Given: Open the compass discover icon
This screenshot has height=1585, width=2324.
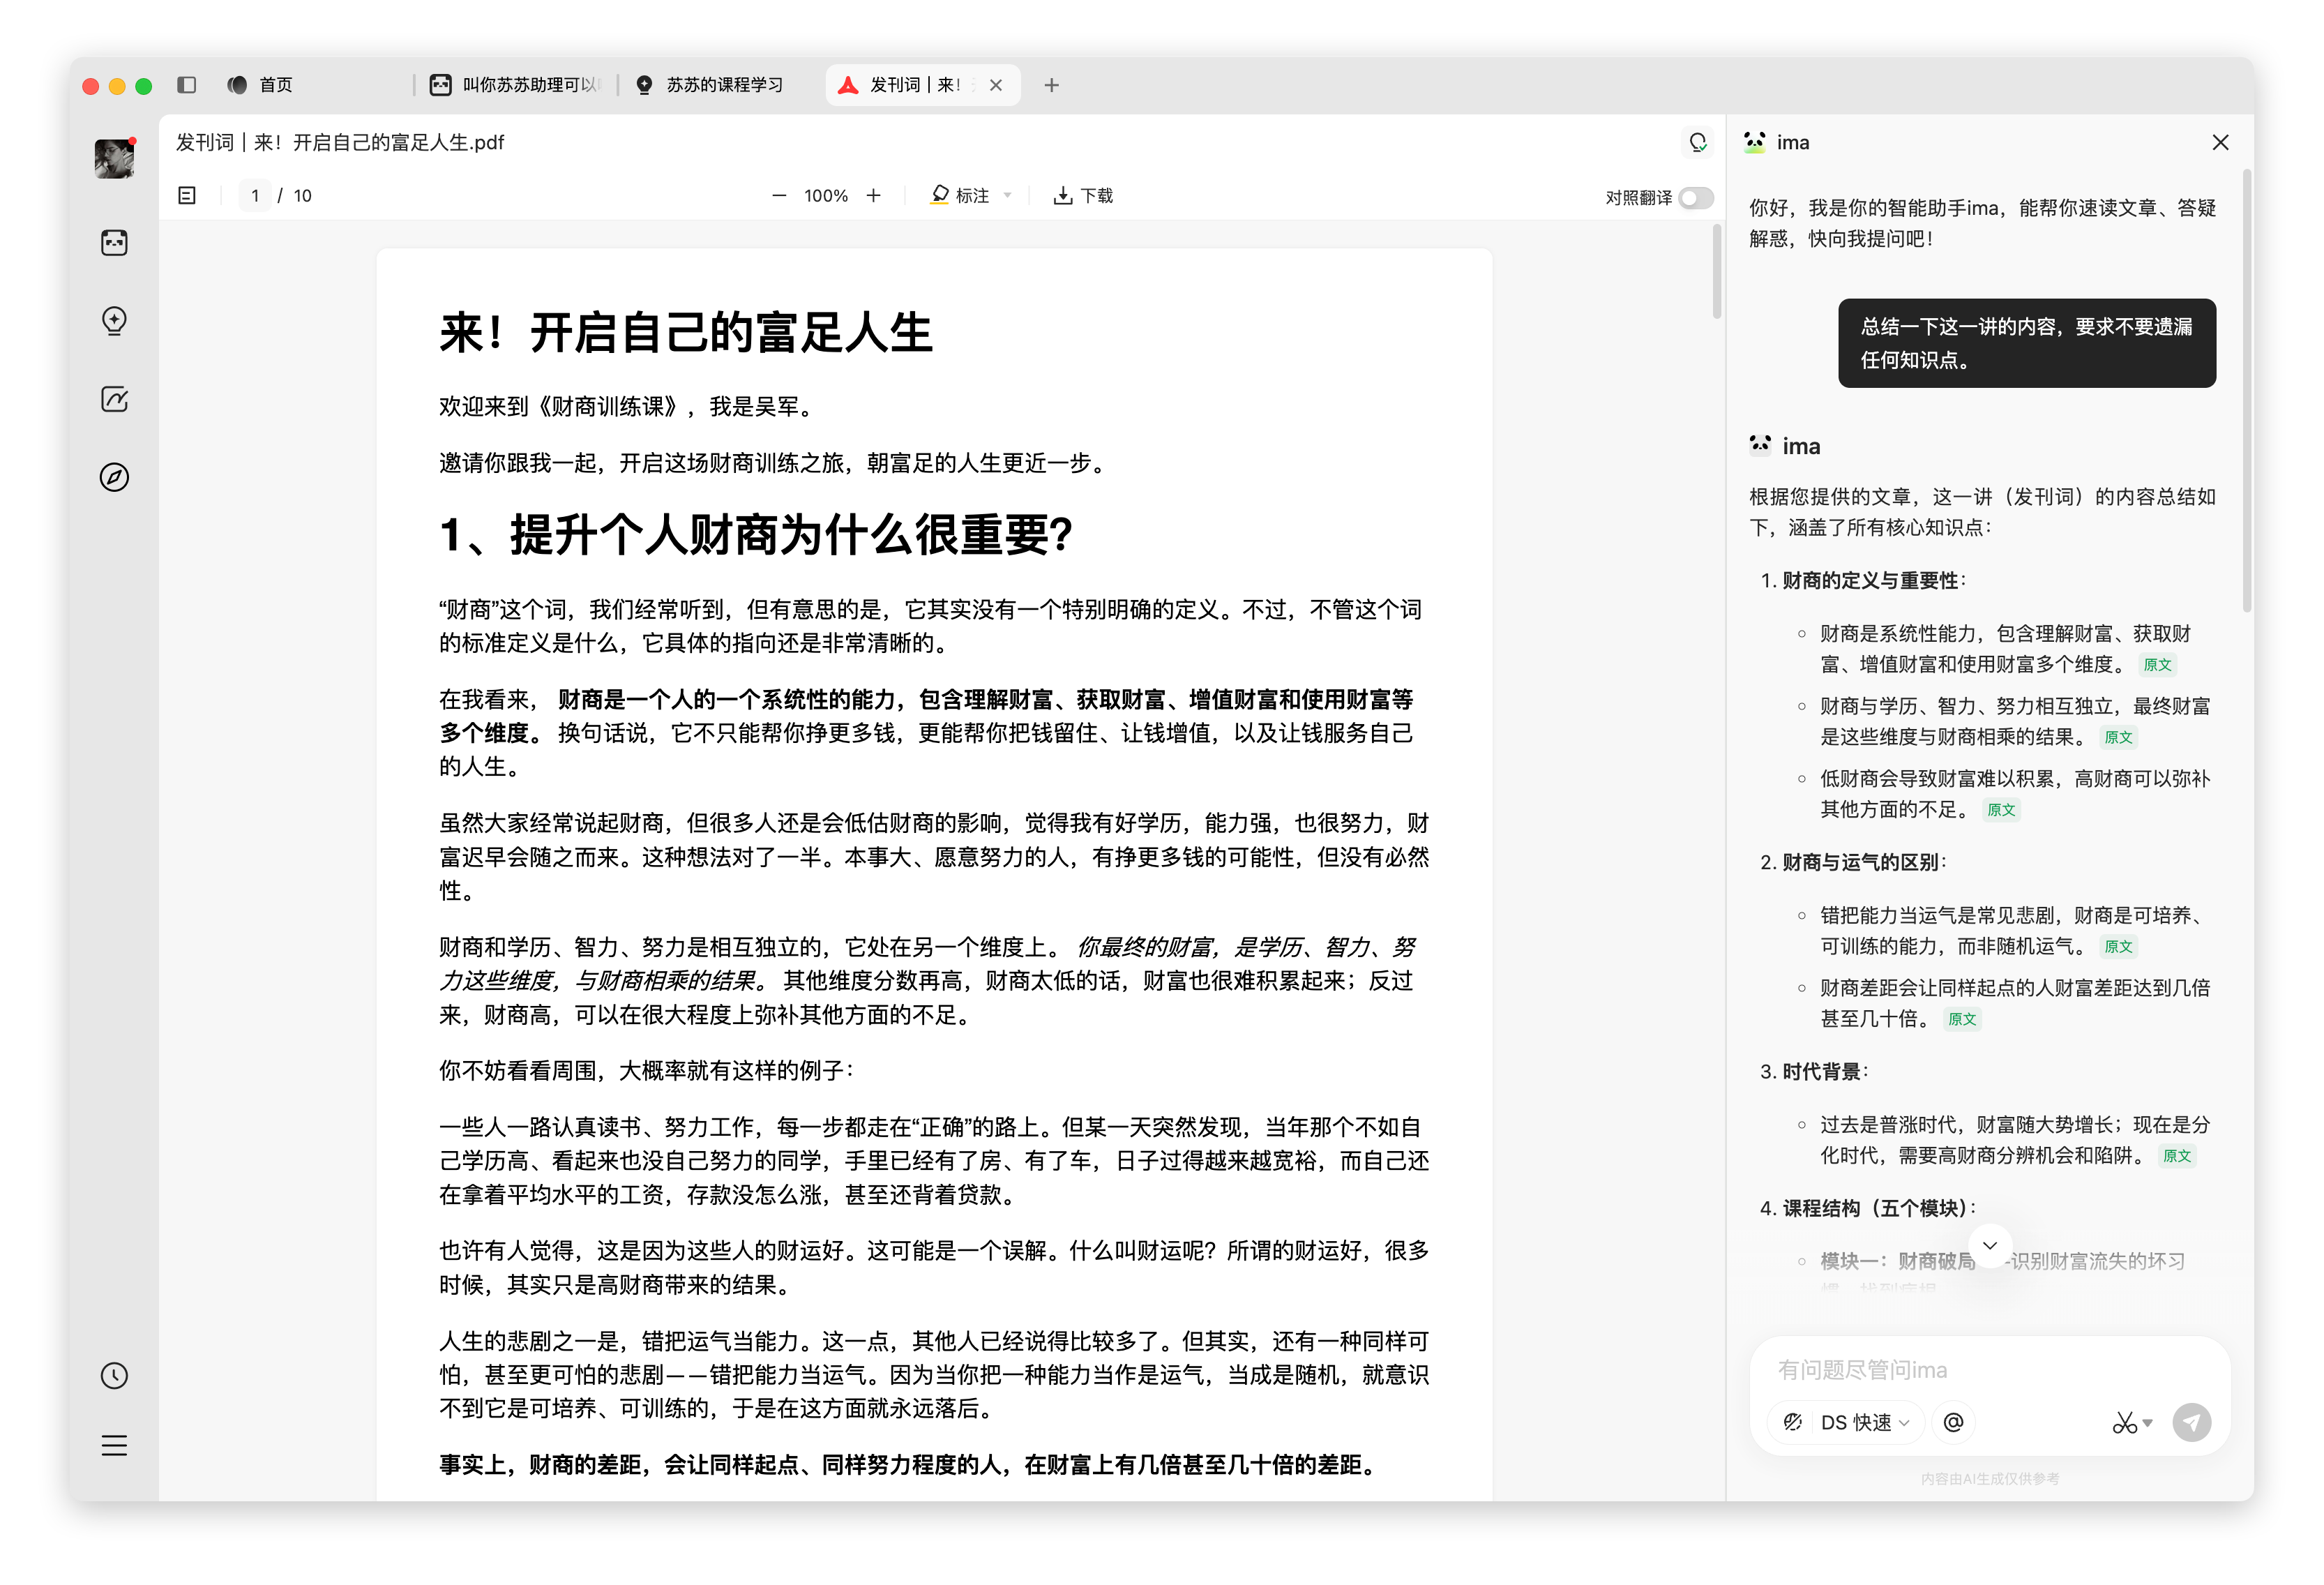Looking at the screenshot, I should [x=114, y=477].
